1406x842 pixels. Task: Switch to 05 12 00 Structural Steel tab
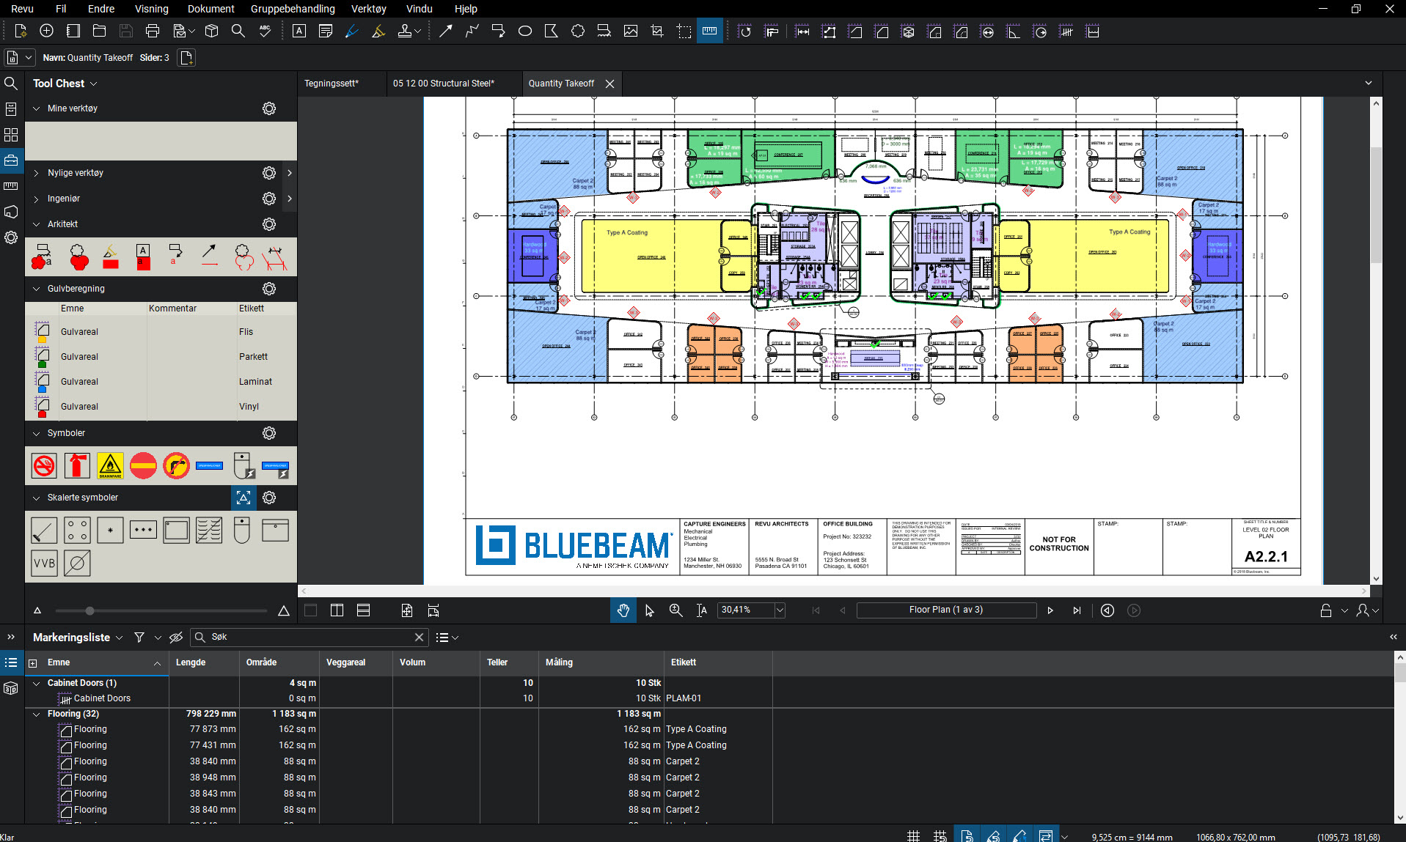pyautogui.click(x=443, y=84)
